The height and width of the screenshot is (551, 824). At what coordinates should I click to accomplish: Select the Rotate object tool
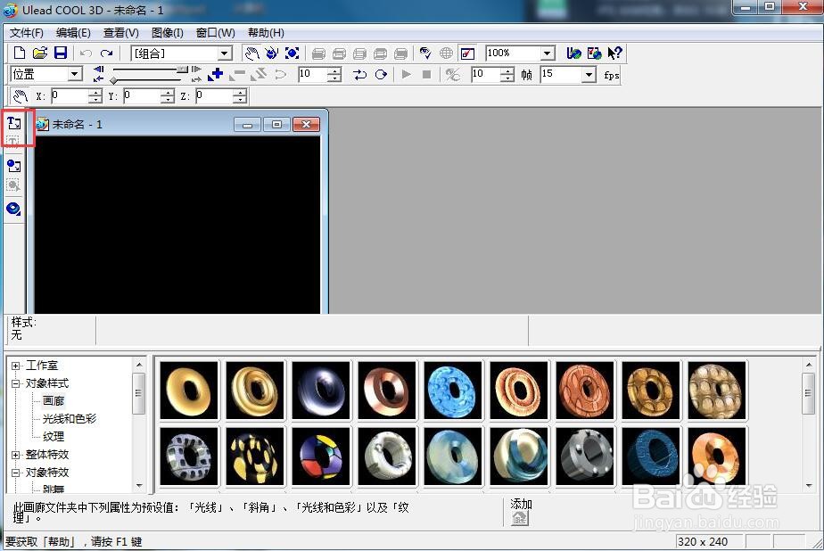click(272, 53)
